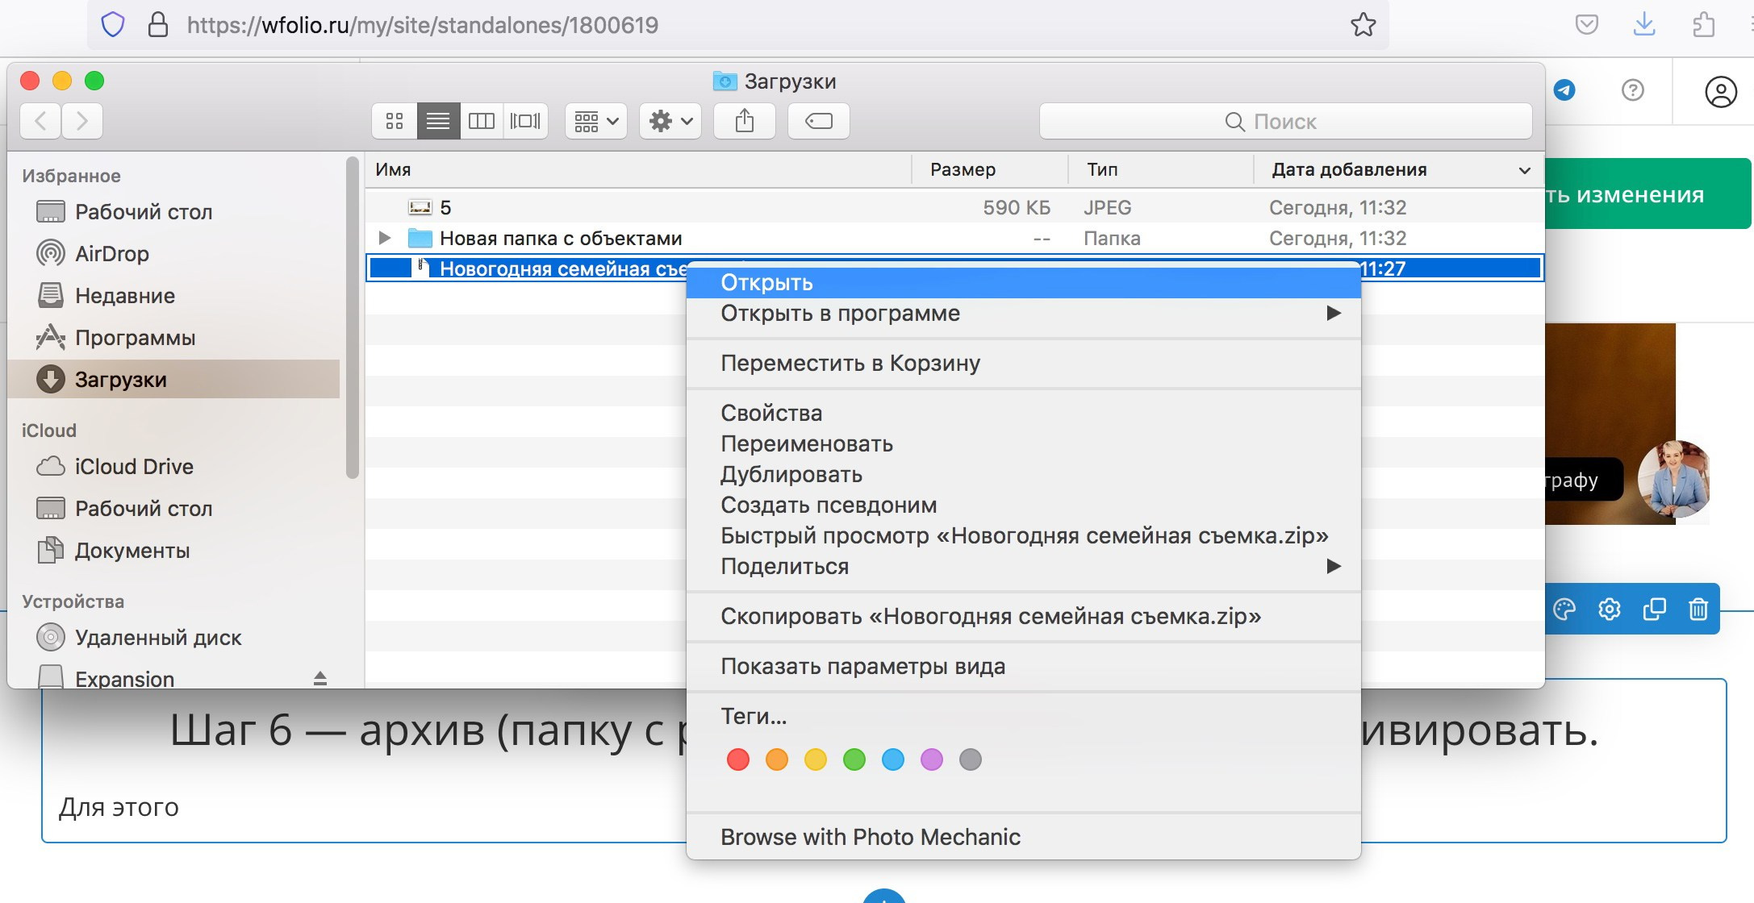This screenshot has width=1754, height=903.
Task: Open the group-by arrangement dropdown
Action: coord(596,121)
